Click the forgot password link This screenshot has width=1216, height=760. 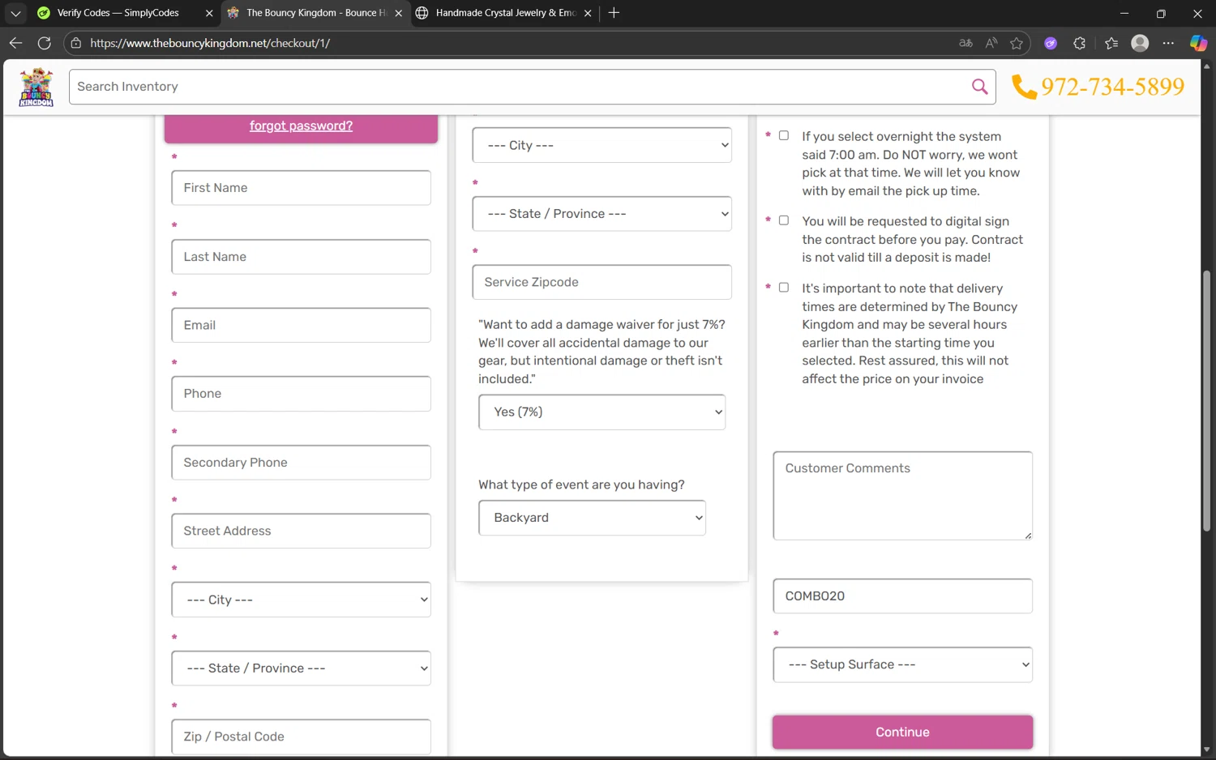coord(301,126)
